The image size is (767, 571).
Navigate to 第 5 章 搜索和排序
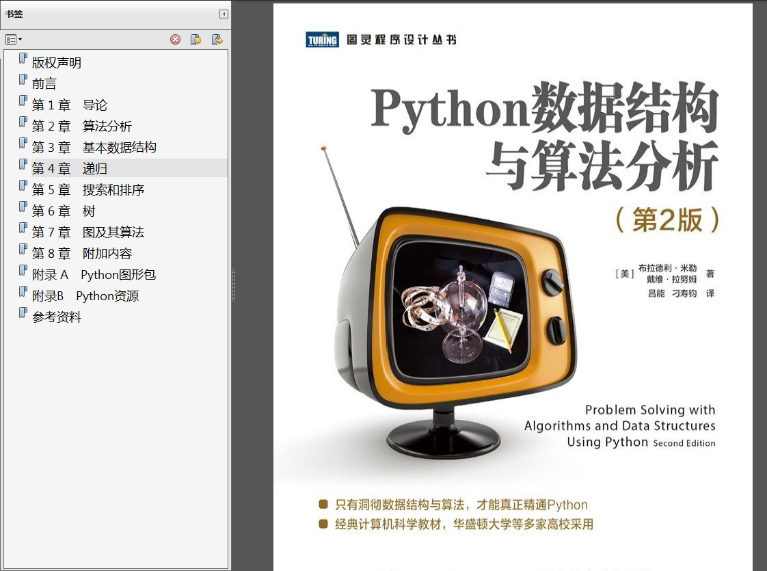coord(88,189)
